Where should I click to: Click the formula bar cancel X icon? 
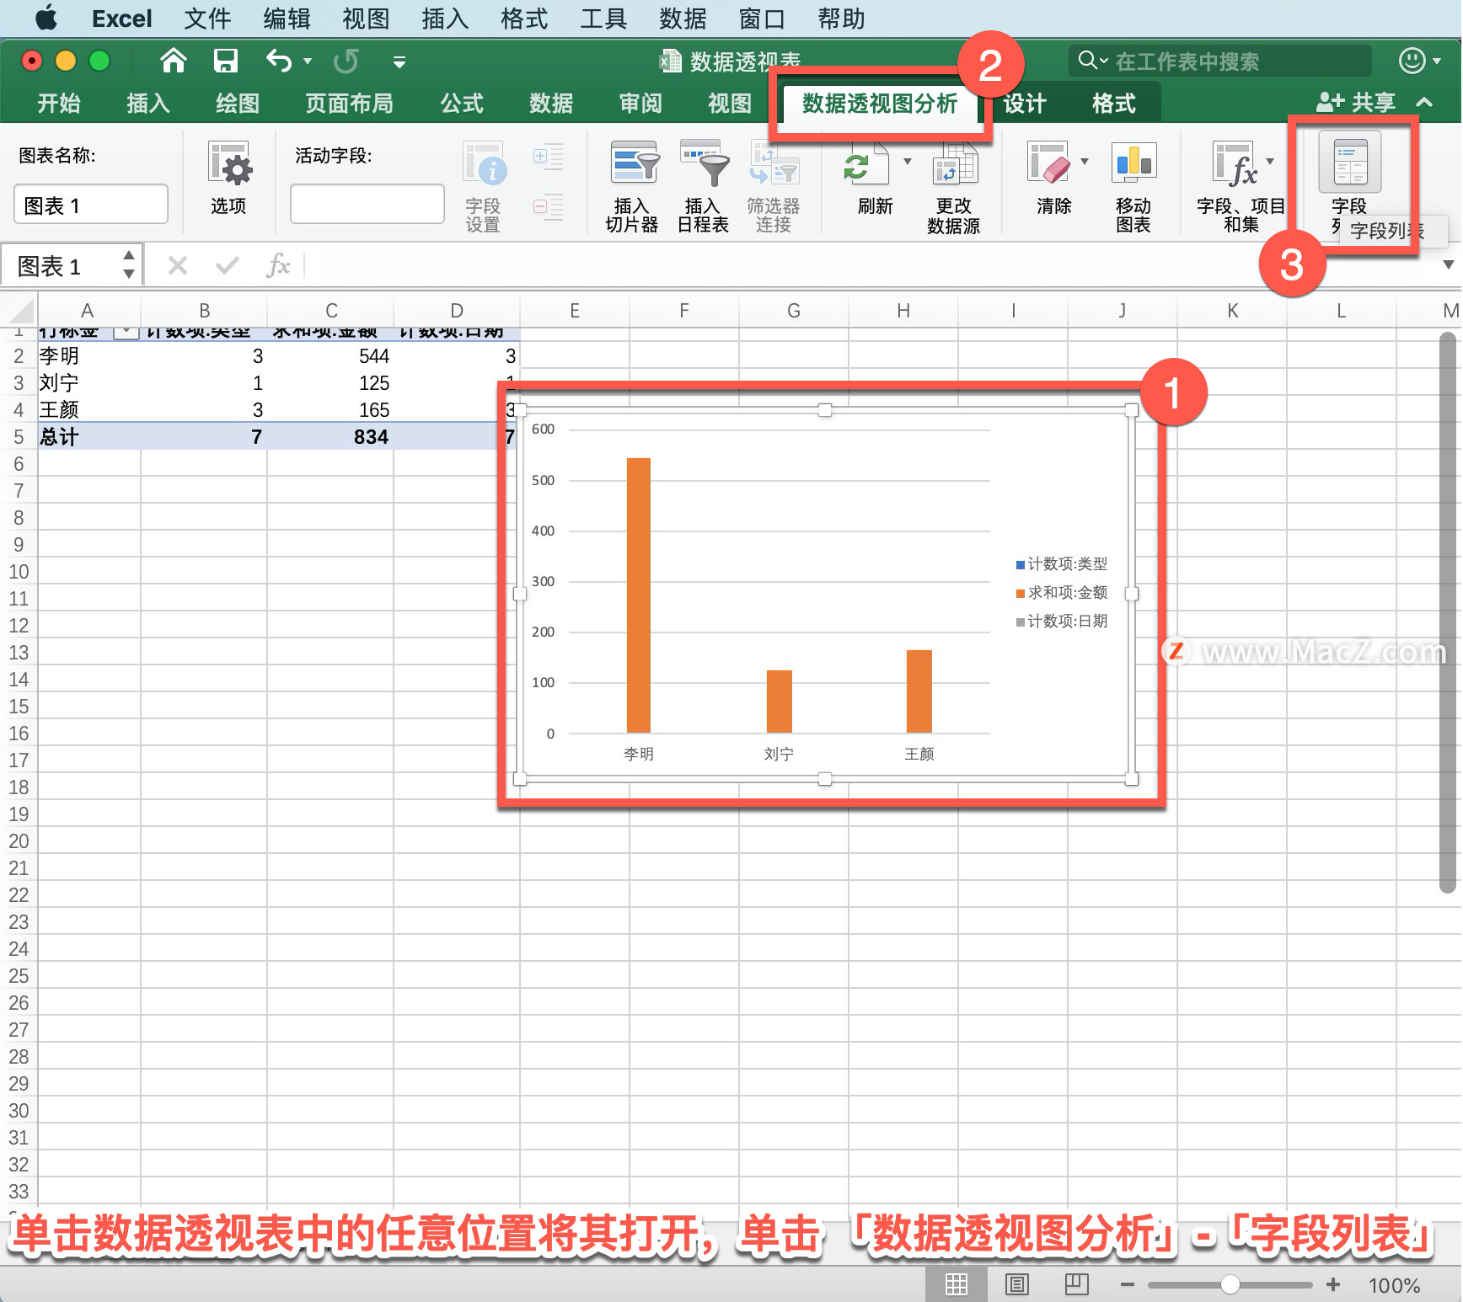tap(177, 266)
